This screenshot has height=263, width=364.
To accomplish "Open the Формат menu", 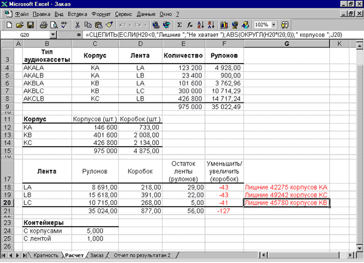I will [101, 15].
